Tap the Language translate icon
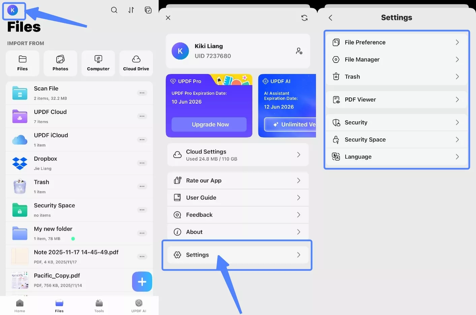The height and width of the screenshot is (315, 476). (x=336, y=157)
